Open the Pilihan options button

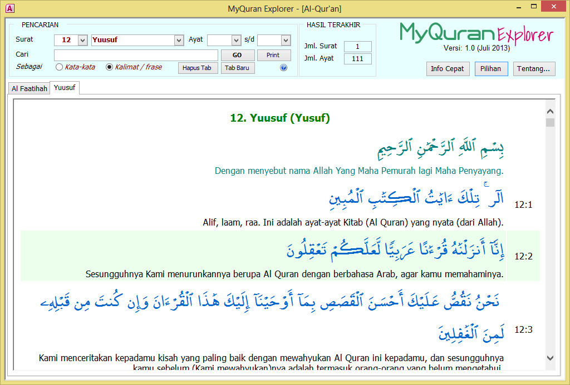tap(492, 69)
